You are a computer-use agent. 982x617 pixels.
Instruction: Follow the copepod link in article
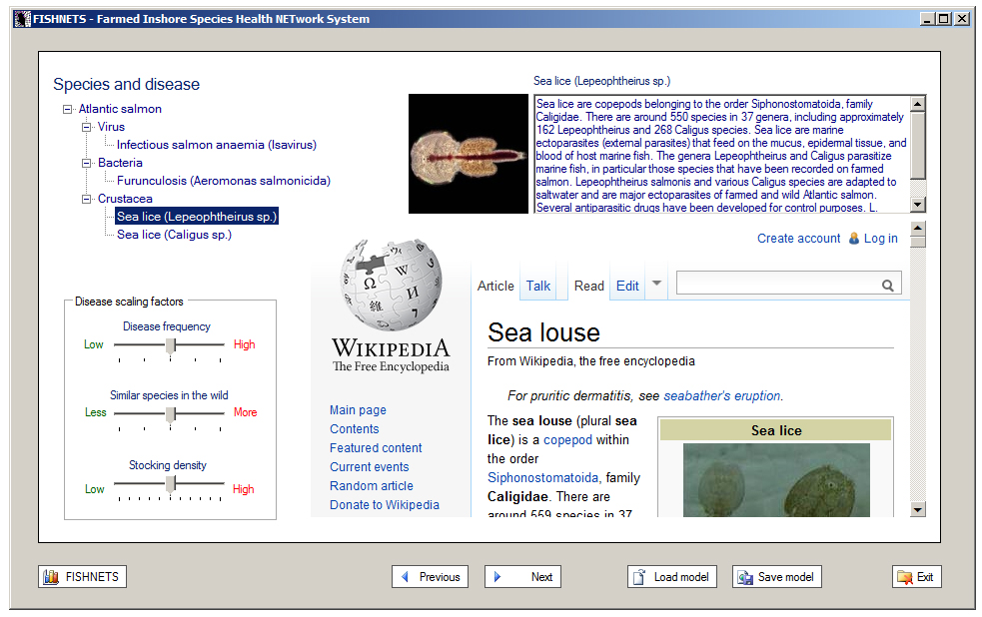tap(567, 440)
